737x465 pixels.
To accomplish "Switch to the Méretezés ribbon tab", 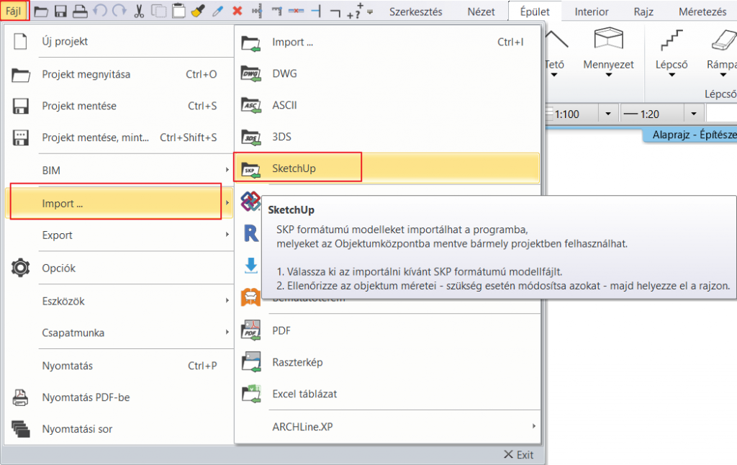I will (702, 12).
